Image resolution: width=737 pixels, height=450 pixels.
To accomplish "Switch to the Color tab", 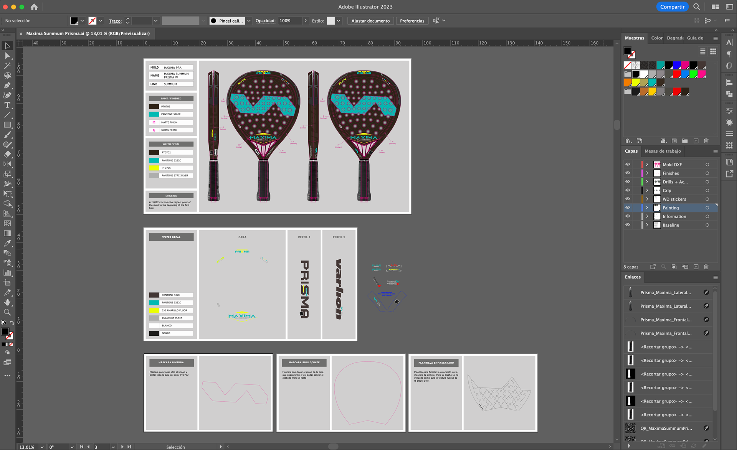I will click(x=657, y=38).
